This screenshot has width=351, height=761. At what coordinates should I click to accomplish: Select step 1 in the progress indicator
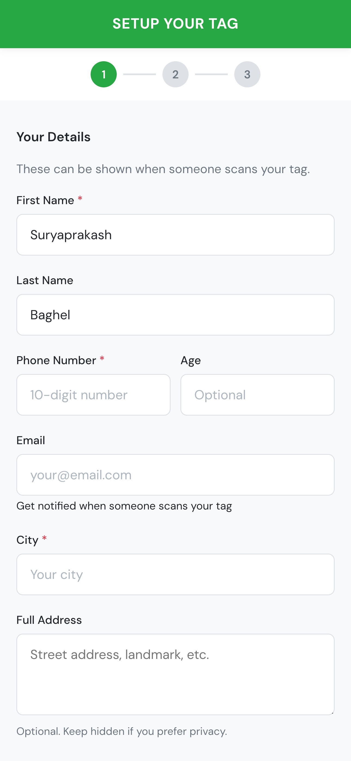coord(104,75)
